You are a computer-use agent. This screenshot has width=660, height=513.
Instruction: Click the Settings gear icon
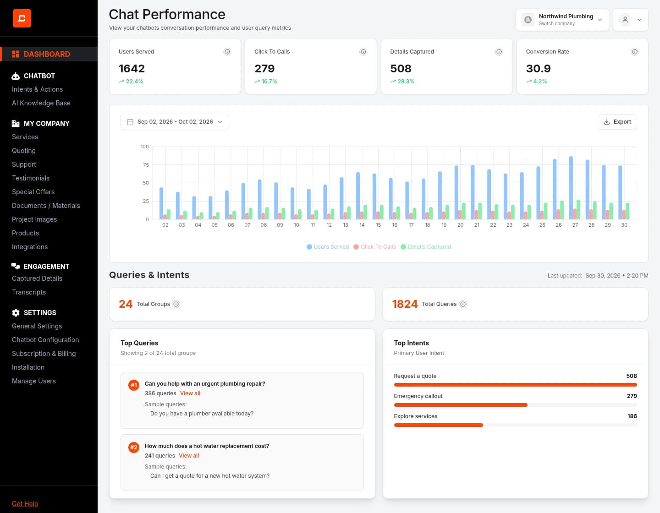(x=16, y=313)
